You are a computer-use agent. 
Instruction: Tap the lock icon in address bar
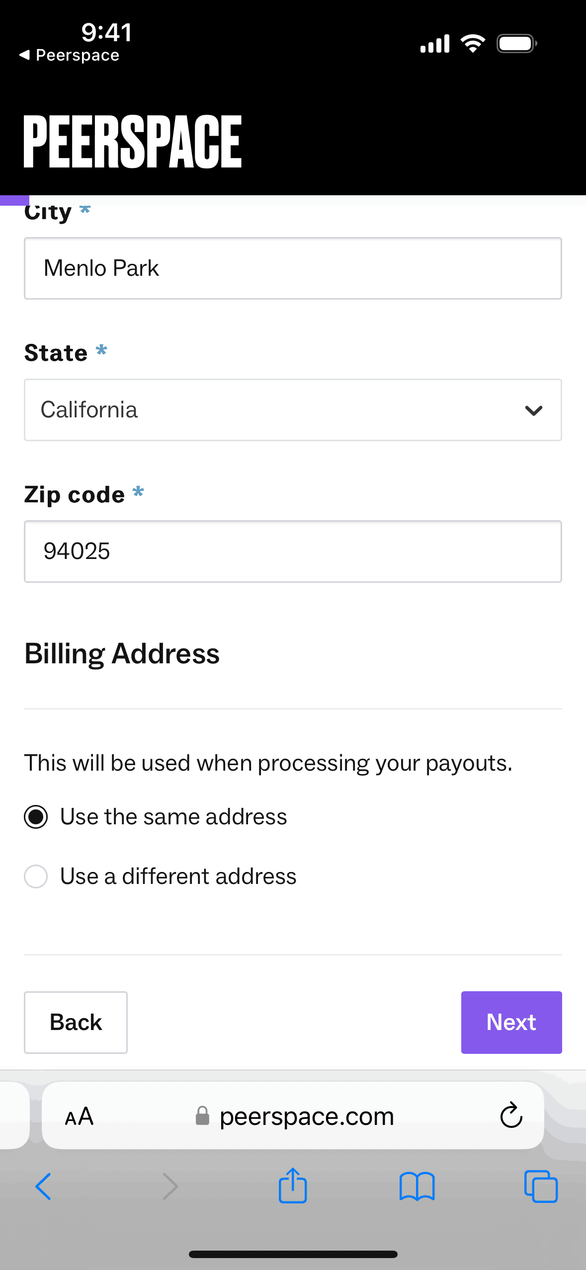pyautogui.click(x=202, y=1116)
